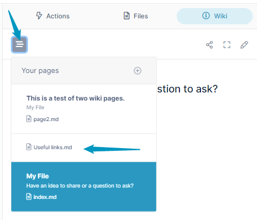The width and height of the screenshot is (257, 220).
Task: Click the index.md file name
Action: coord(45,197)
